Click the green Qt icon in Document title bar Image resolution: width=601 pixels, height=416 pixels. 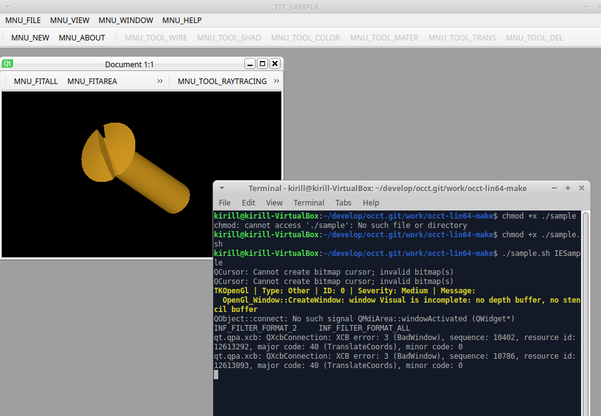[x=7, y=64]
